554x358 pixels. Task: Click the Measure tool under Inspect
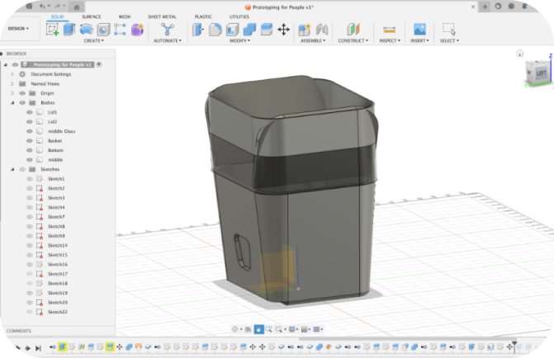(x=390, y=30)
